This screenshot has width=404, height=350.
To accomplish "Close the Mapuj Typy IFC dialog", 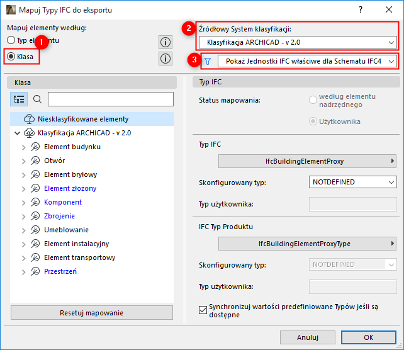I will tap(389, 10).
